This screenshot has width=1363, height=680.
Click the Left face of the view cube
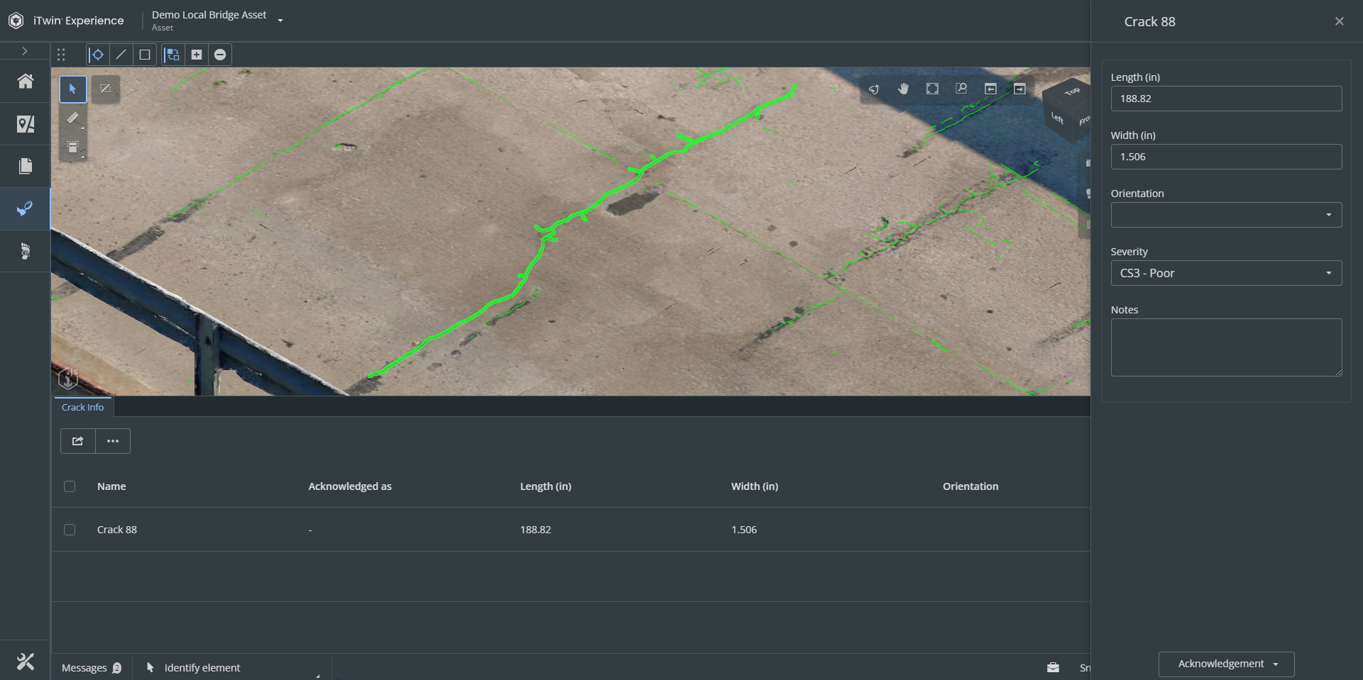click(1057, 118)
